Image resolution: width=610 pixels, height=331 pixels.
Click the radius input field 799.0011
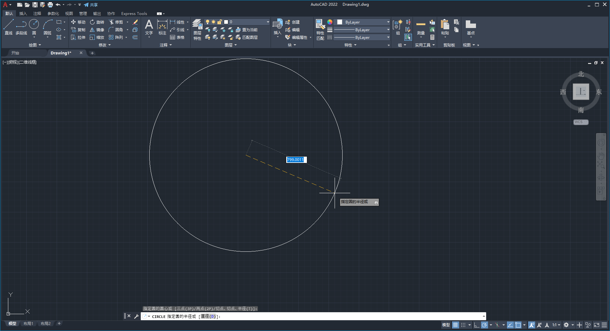pos(296,160)
